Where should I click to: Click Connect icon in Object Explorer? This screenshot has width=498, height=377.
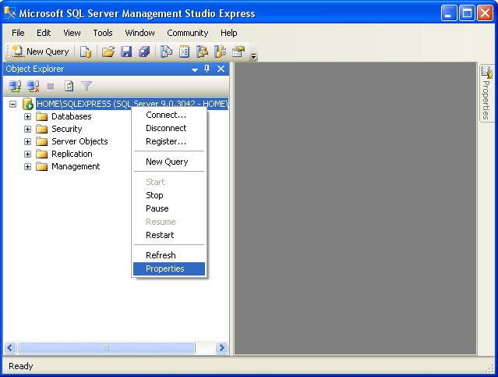click(15, 86)
